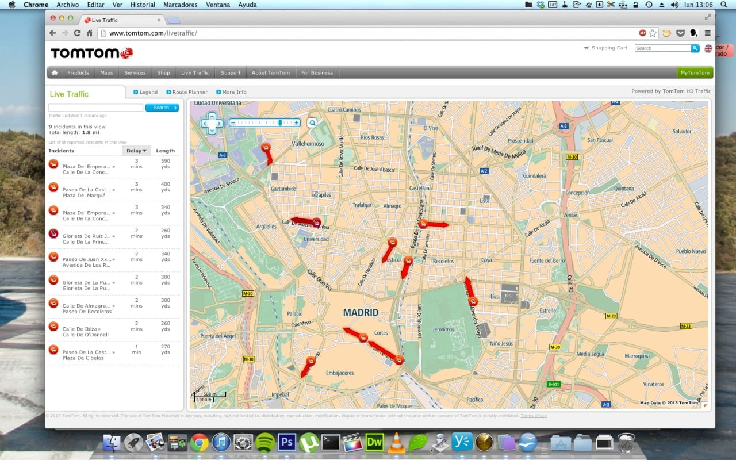The image size is (736, 460).
Task: Click the map zoom-in plus button
Action: pos(297,122)
